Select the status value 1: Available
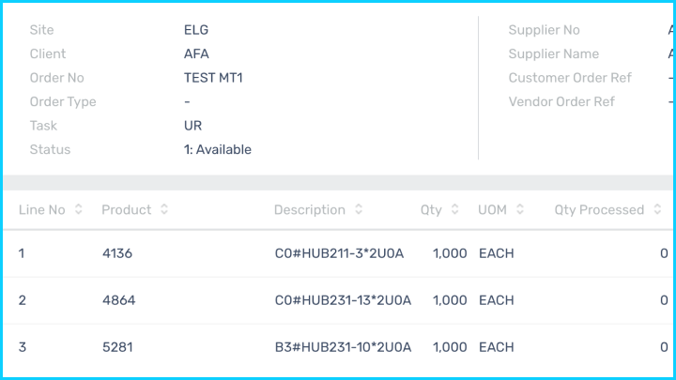 (218, 149)
